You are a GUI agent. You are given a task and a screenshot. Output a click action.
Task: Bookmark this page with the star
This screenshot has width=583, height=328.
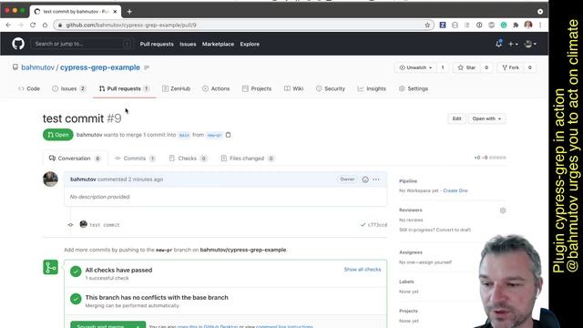click(x=427, y=25)
